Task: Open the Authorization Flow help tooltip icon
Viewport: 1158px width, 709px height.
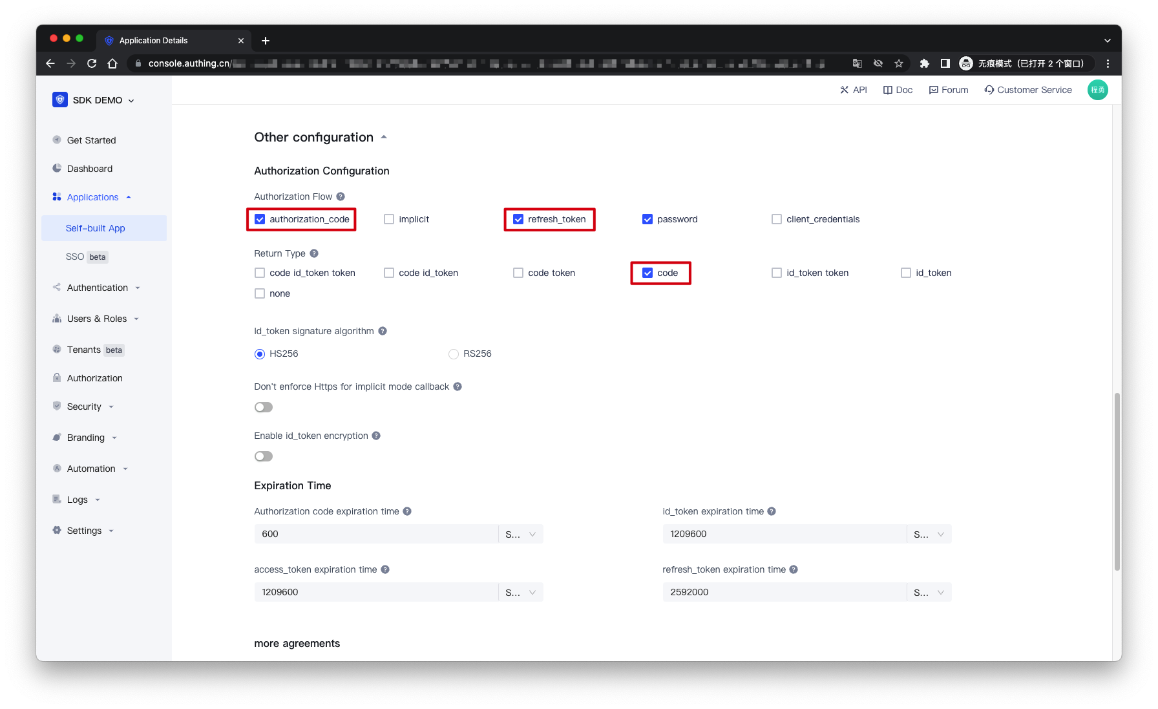Action: tap(341, 196)
